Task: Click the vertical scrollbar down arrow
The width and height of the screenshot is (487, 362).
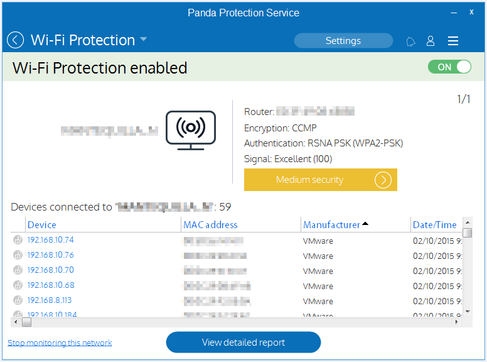Action: coord(468,311)
